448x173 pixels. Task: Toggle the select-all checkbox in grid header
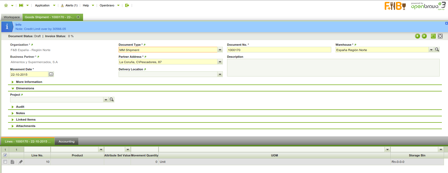5,155
